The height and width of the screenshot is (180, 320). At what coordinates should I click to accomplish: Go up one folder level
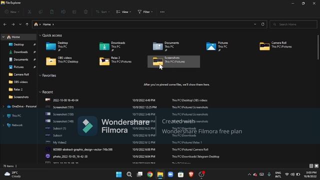tap(27, 24)
